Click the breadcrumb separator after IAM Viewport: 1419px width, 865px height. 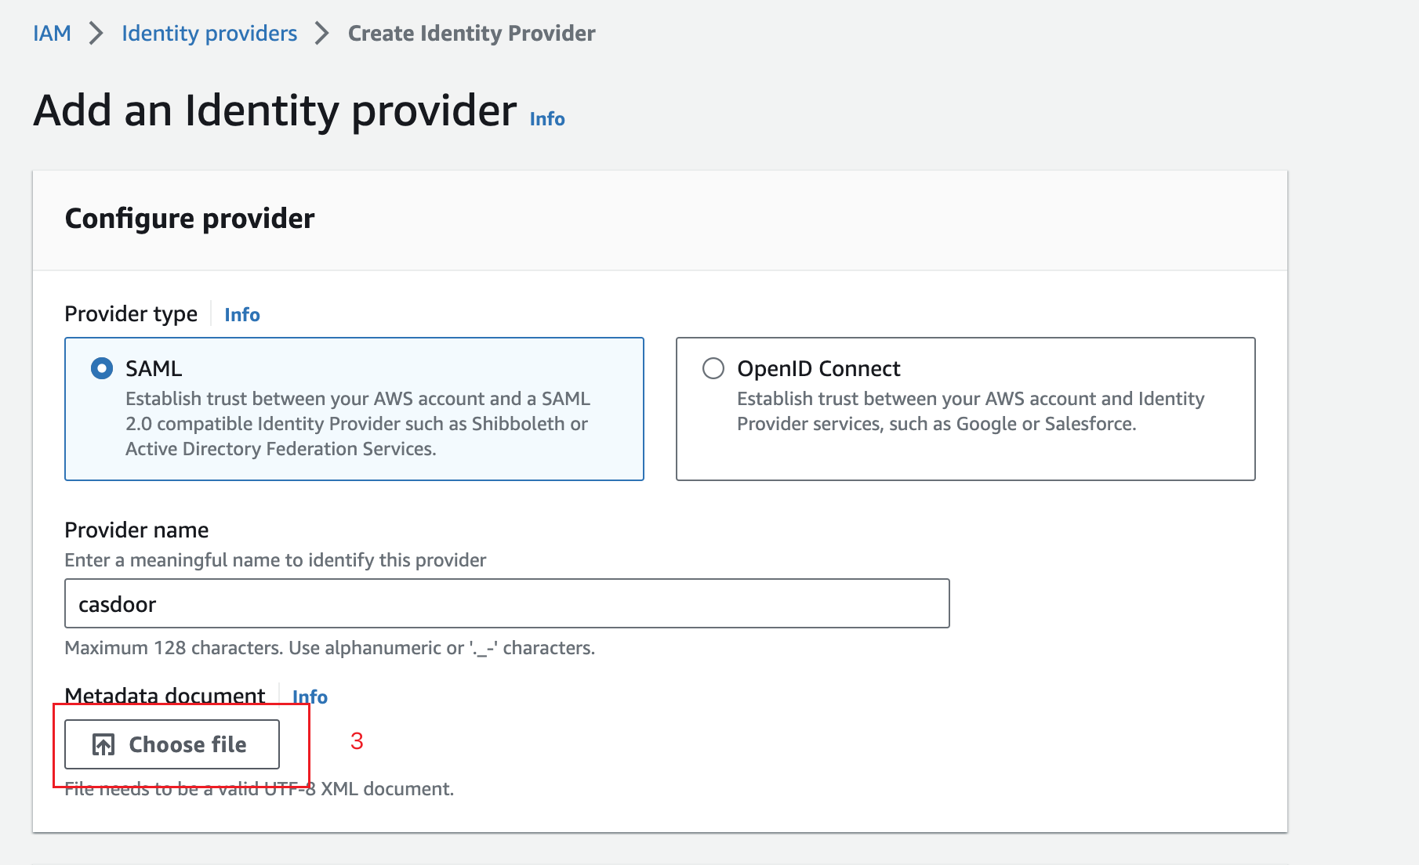pos(96,33)
